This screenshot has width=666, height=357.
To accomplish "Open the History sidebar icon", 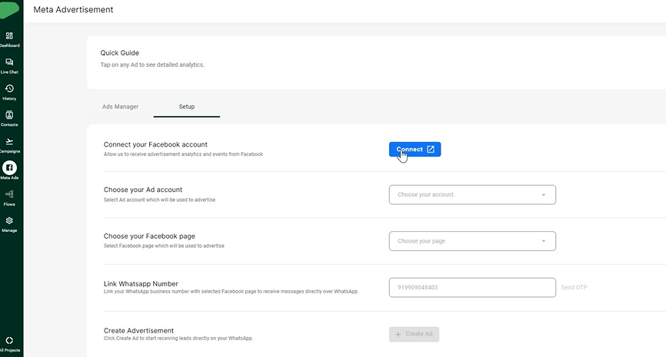I will pyautogui.click(x=9, y=92).
